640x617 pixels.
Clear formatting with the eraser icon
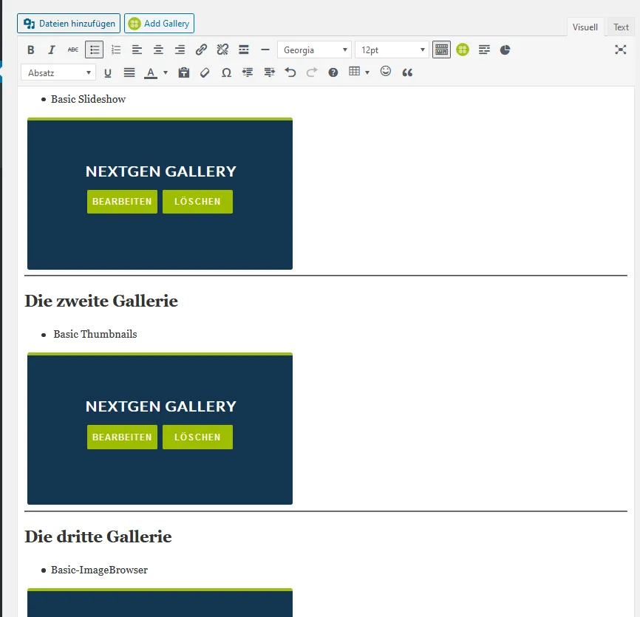(205, 72)
